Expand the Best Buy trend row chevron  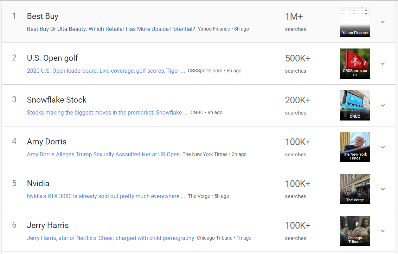tap(383, 22)
